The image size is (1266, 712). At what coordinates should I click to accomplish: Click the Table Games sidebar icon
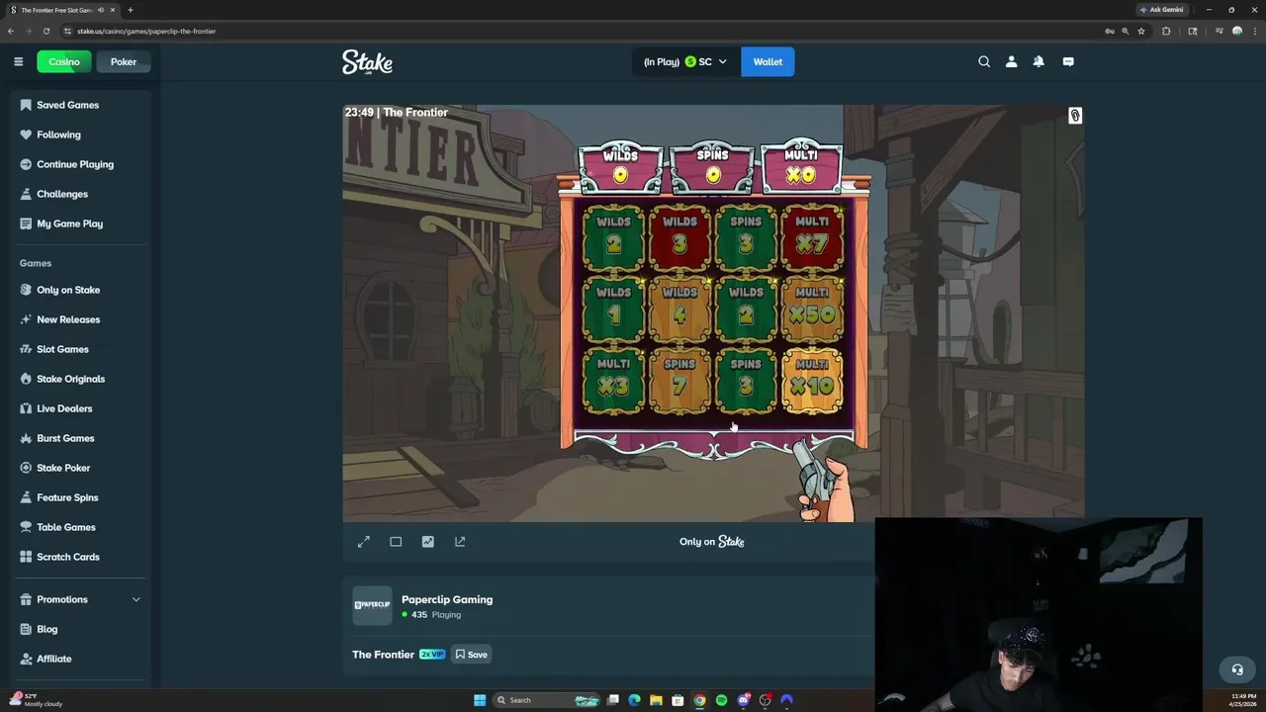(26, 527)
